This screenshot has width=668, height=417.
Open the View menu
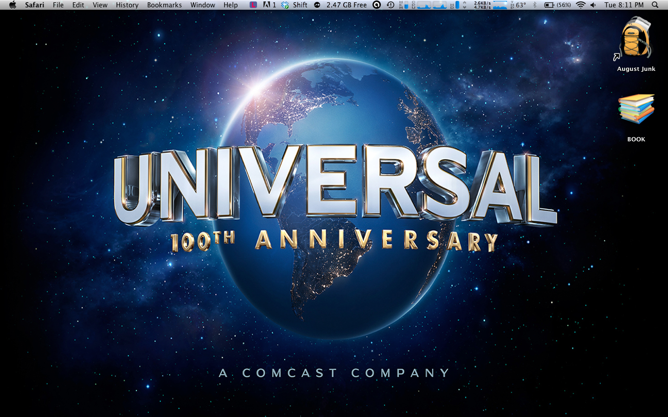(100, 5)
